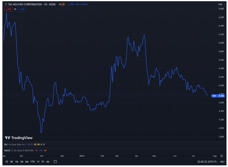Click the TNT price label on the scale
This screenshot has height=167, width=228.
(x=218, y=96)
